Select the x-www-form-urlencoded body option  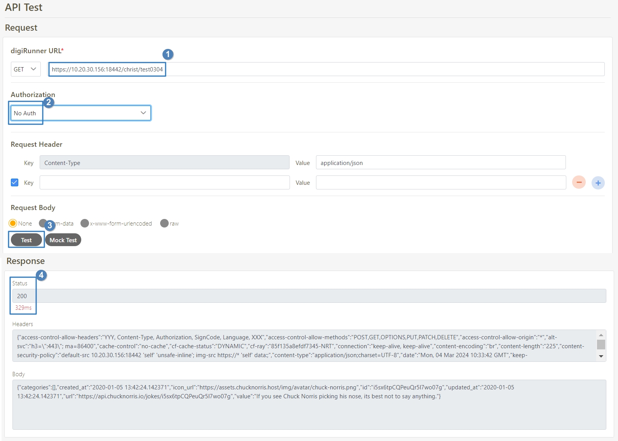[x=85, y=223]
